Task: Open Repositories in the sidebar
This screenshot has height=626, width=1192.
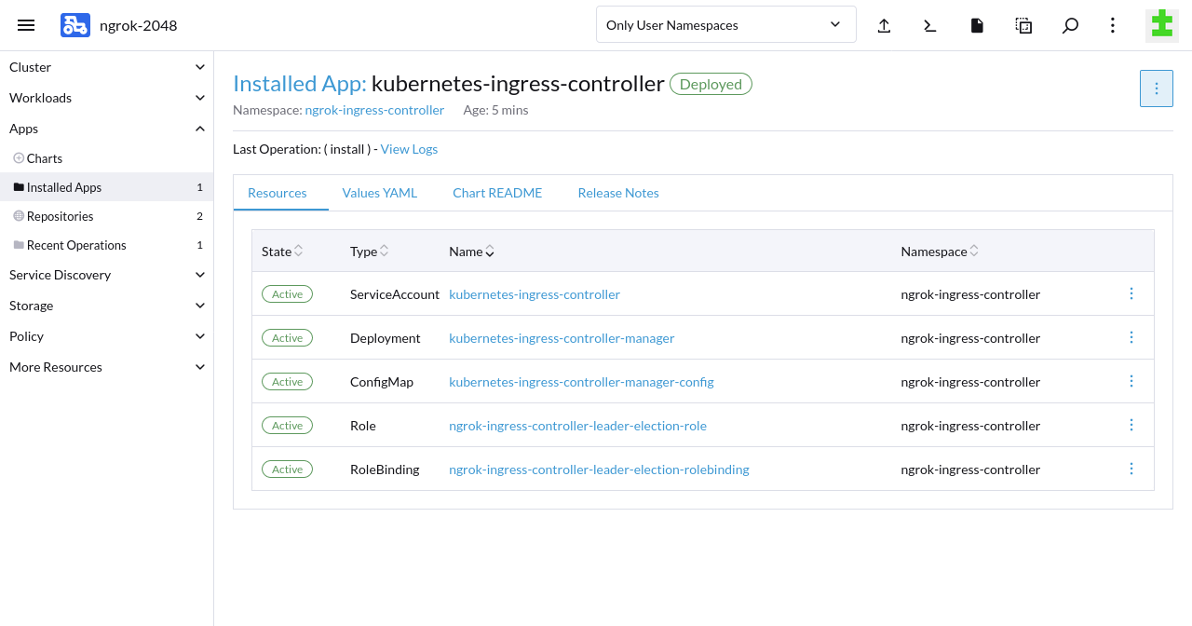Action: [106, 216]
